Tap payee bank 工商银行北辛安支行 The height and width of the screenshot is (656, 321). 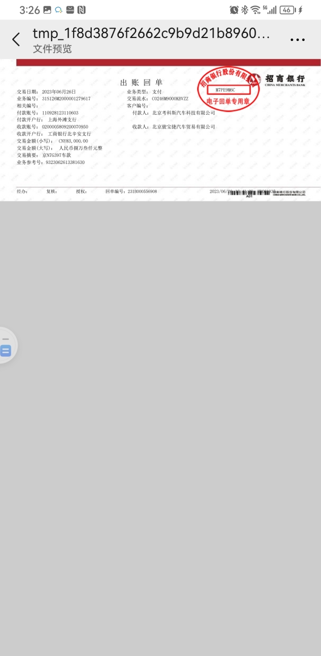click(69, 134)
